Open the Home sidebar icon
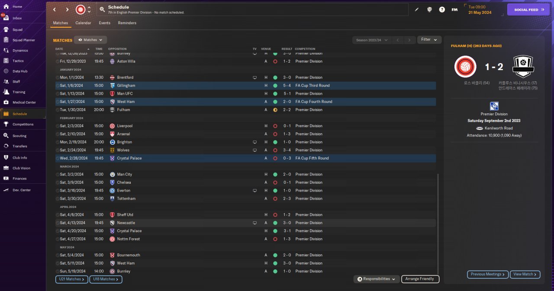The image size is (554, 291). click(6, 7)
